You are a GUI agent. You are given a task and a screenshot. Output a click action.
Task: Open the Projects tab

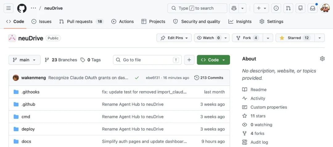(x=153, y=21)
